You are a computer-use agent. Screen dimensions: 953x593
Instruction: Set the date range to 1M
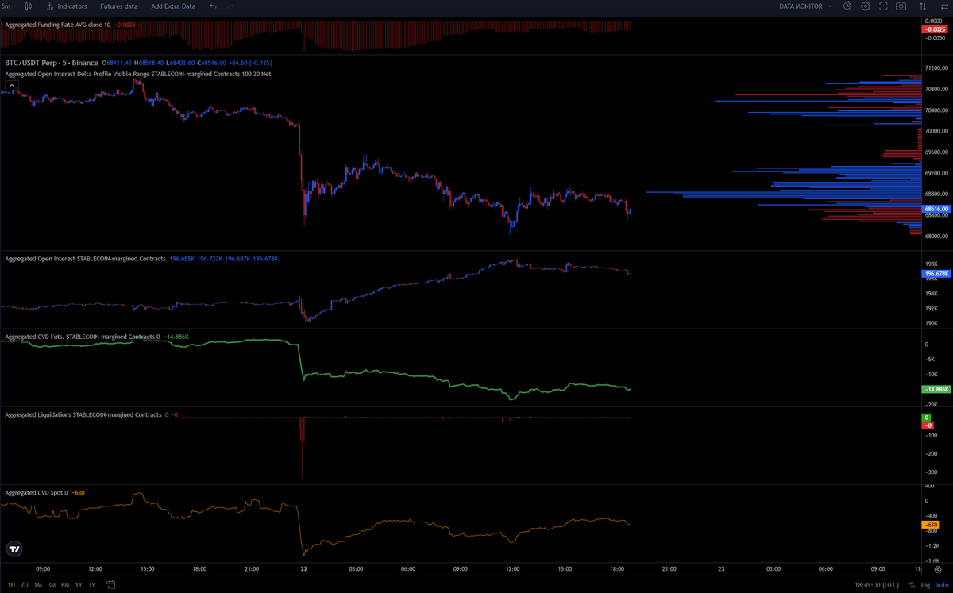click(x=38, y=585)
